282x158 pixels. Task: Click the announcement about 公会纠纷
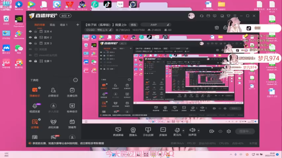(68, 143)
